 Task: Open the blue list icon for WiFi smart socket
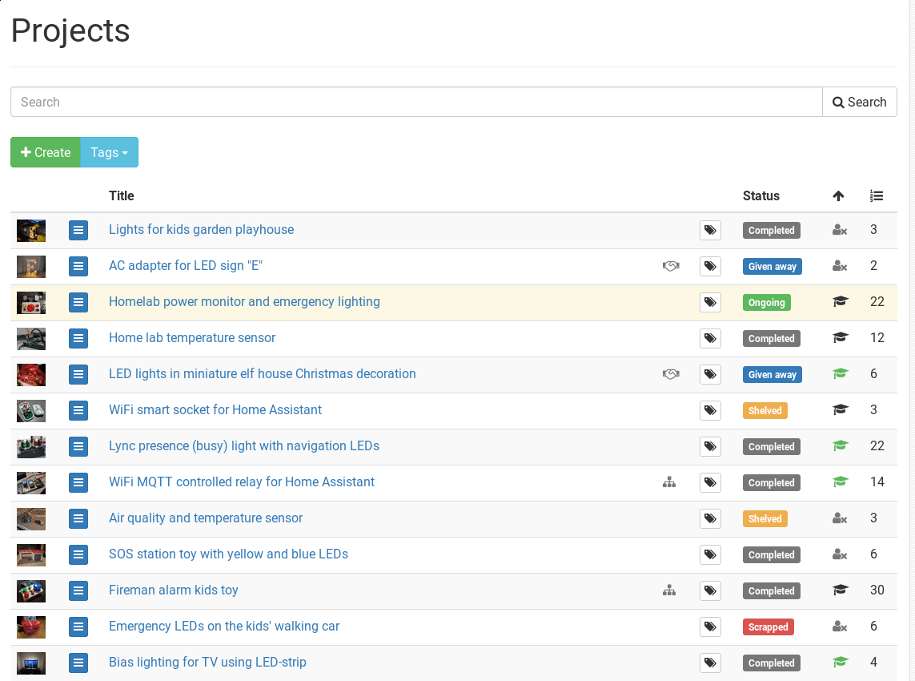coord(78,411)
